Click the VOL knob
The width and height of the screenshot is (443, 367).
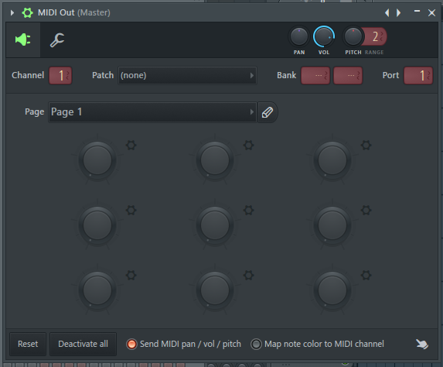[324, 37]
